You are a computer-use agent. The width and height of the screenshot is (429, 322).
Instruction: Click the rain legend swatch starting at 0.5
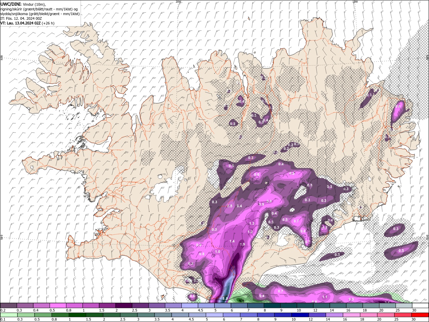pyautogui.click(x=43, y=315)
